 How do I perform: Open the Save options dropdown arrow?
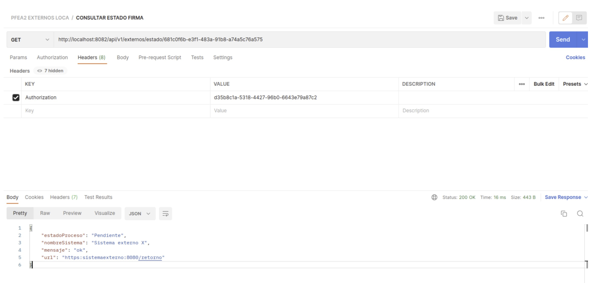point(527,18)
